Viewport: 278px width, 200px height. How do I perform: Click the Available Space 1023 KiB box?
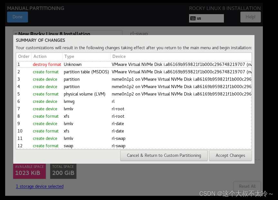click(x=29, y=171)
